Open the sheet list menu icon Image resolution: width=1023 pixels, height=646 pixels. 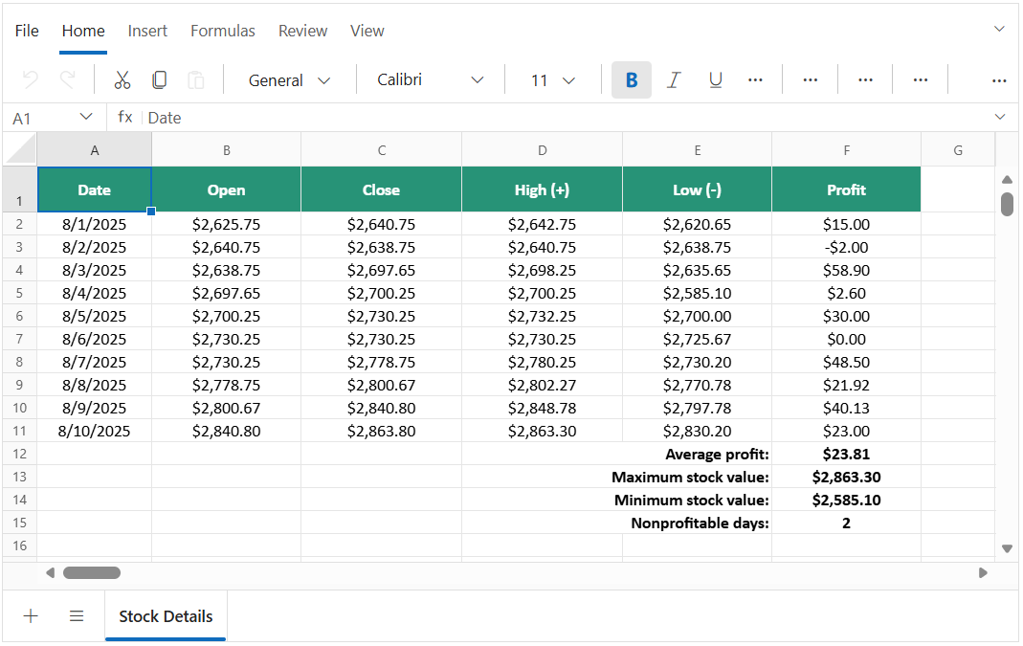[77, 615]
